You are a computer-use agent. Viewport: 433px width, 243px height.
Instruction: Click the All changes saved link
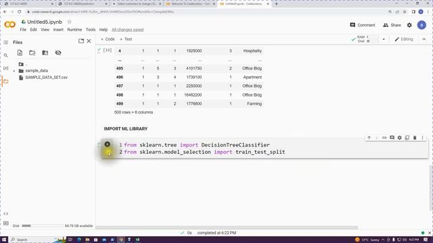pos(128,30)
